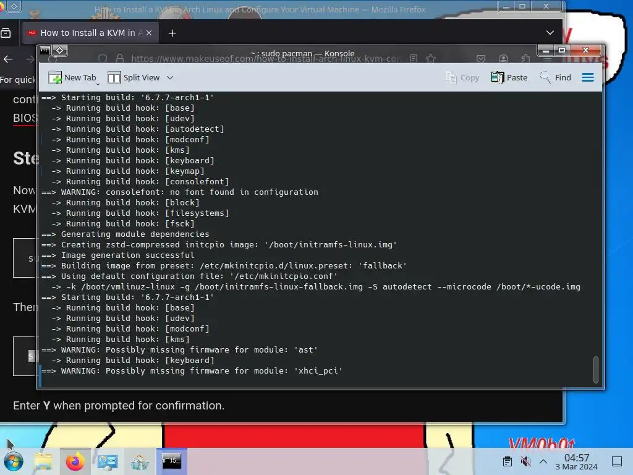Switch to Konsole via taskbar icon
Viewport: 633px width, 475px height.
(x=172, y=461)
